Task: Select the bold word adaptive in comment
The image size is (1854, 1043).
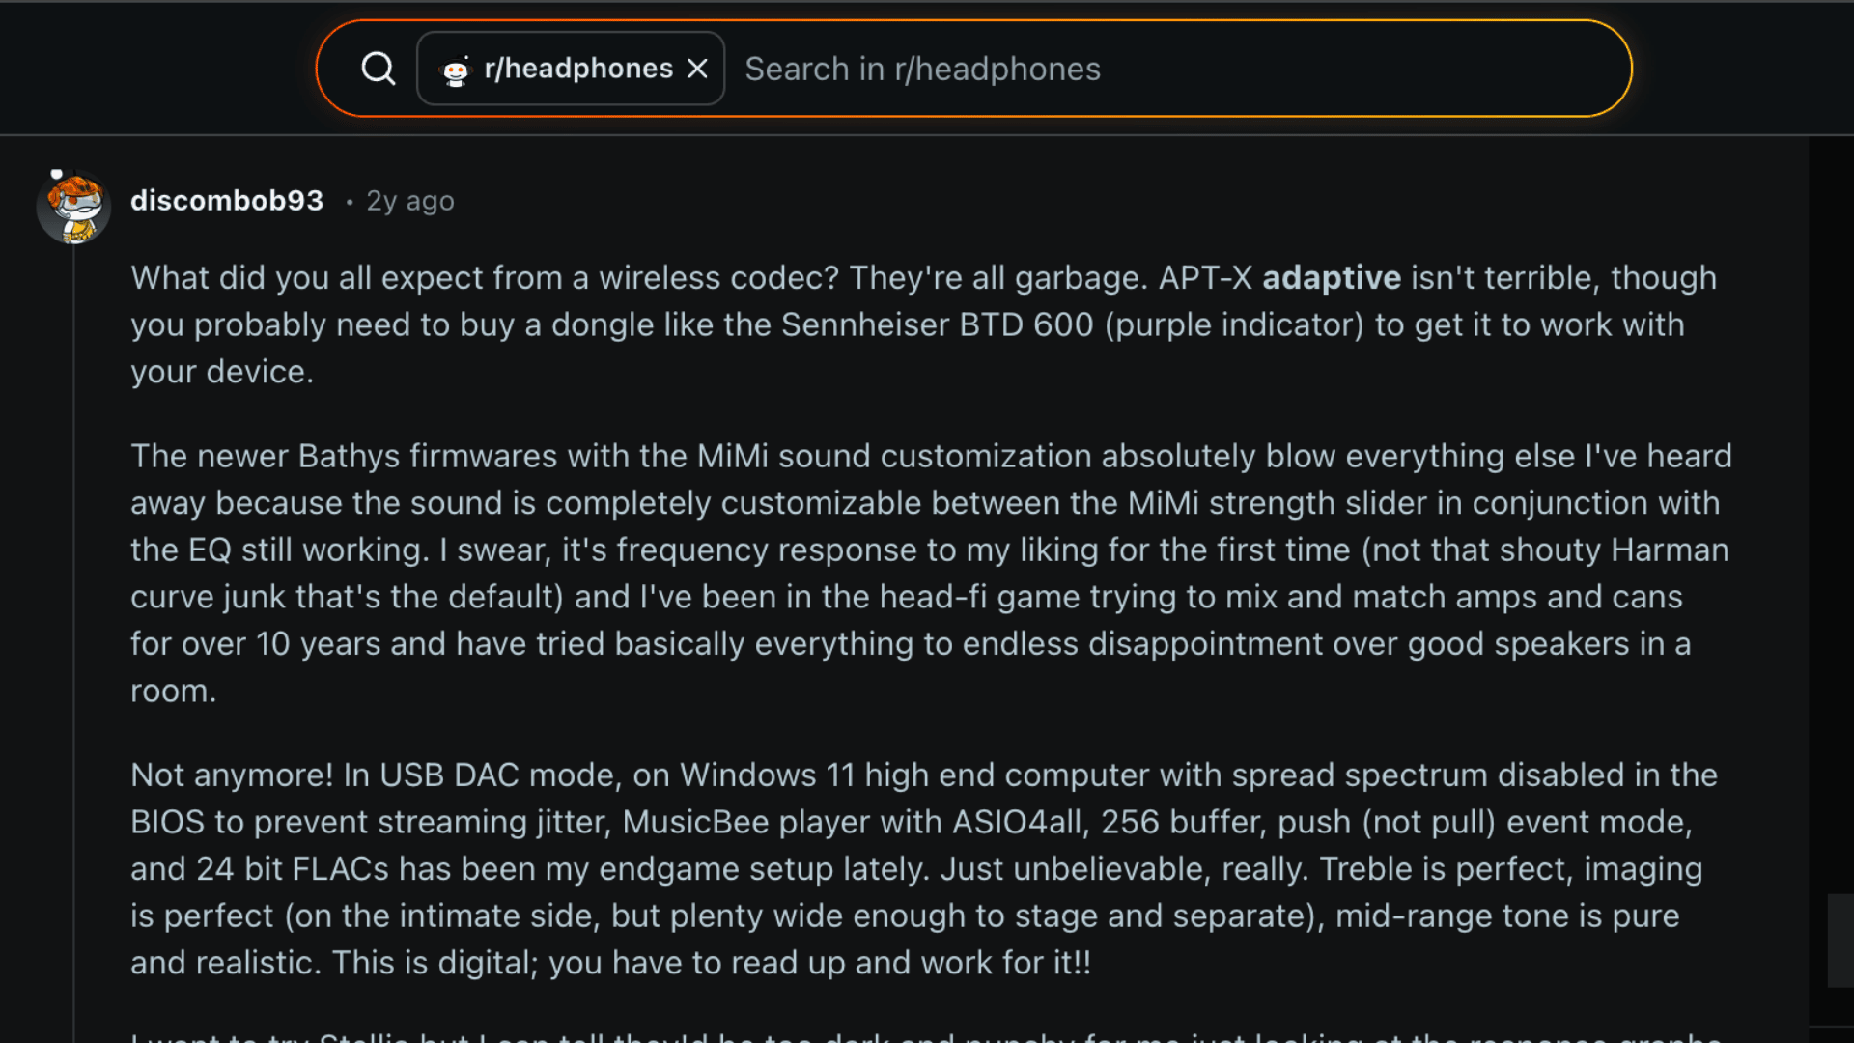Action: 1332,277
